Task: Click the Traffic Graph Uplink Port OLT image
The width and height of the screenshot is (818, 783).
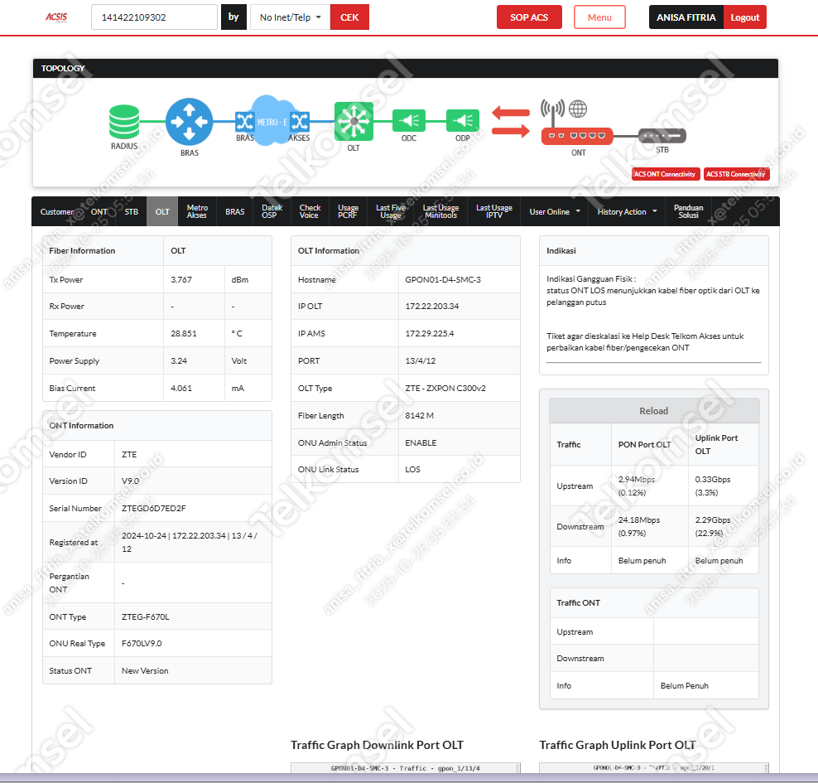Action: [654, 768]
